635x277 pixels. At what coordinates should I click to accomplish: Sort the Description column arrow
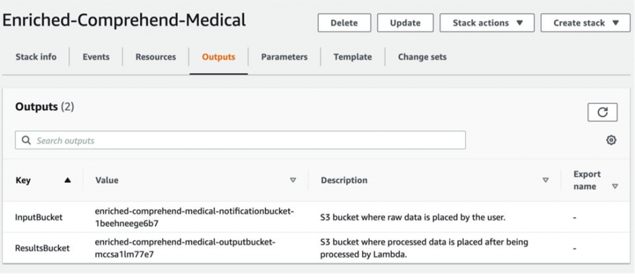[546, 180]
